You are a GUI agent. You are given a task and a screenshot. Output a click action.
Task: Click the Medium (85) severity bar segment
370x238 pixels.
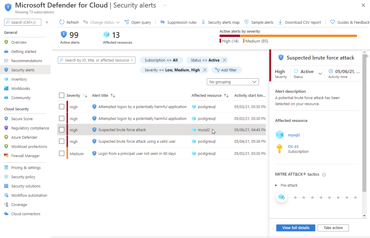(299, 36)
